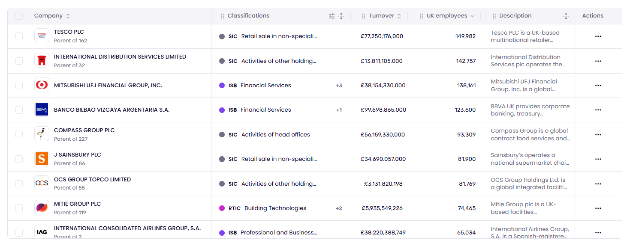
Task: Click 'Parent of 227' under Compass Group
Action: pos(71,139)
